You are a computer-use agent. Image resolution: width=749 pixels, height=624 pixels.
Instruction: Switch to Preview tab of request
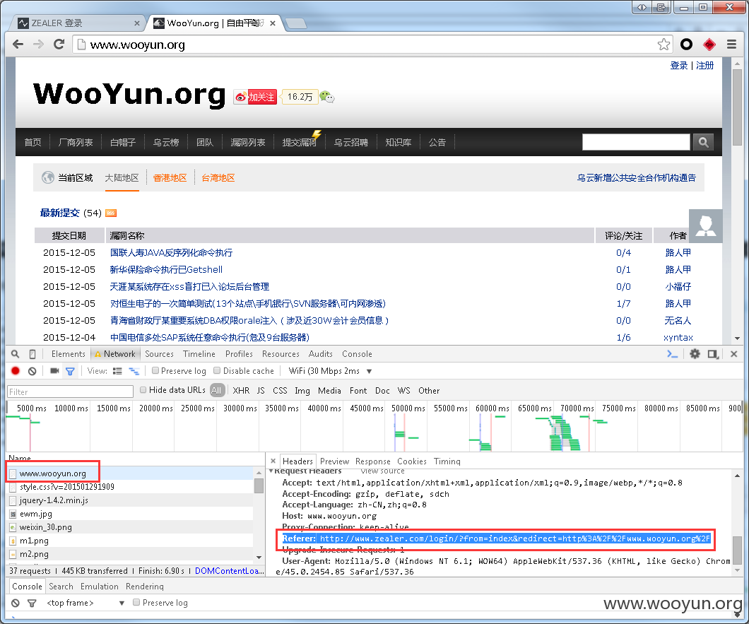coord(334,461)
